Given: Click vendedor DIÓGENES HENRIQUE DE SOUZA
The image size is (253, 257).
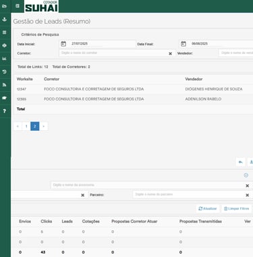Looking at the screenshot, I should click(214, 89).
